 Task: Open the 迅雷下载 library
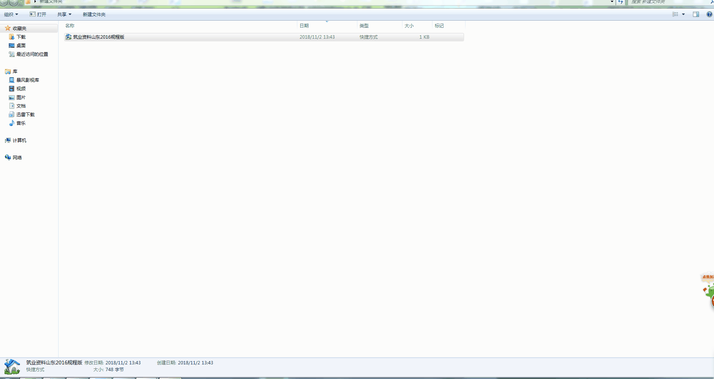pyautogui.click(x=25, y=115)
